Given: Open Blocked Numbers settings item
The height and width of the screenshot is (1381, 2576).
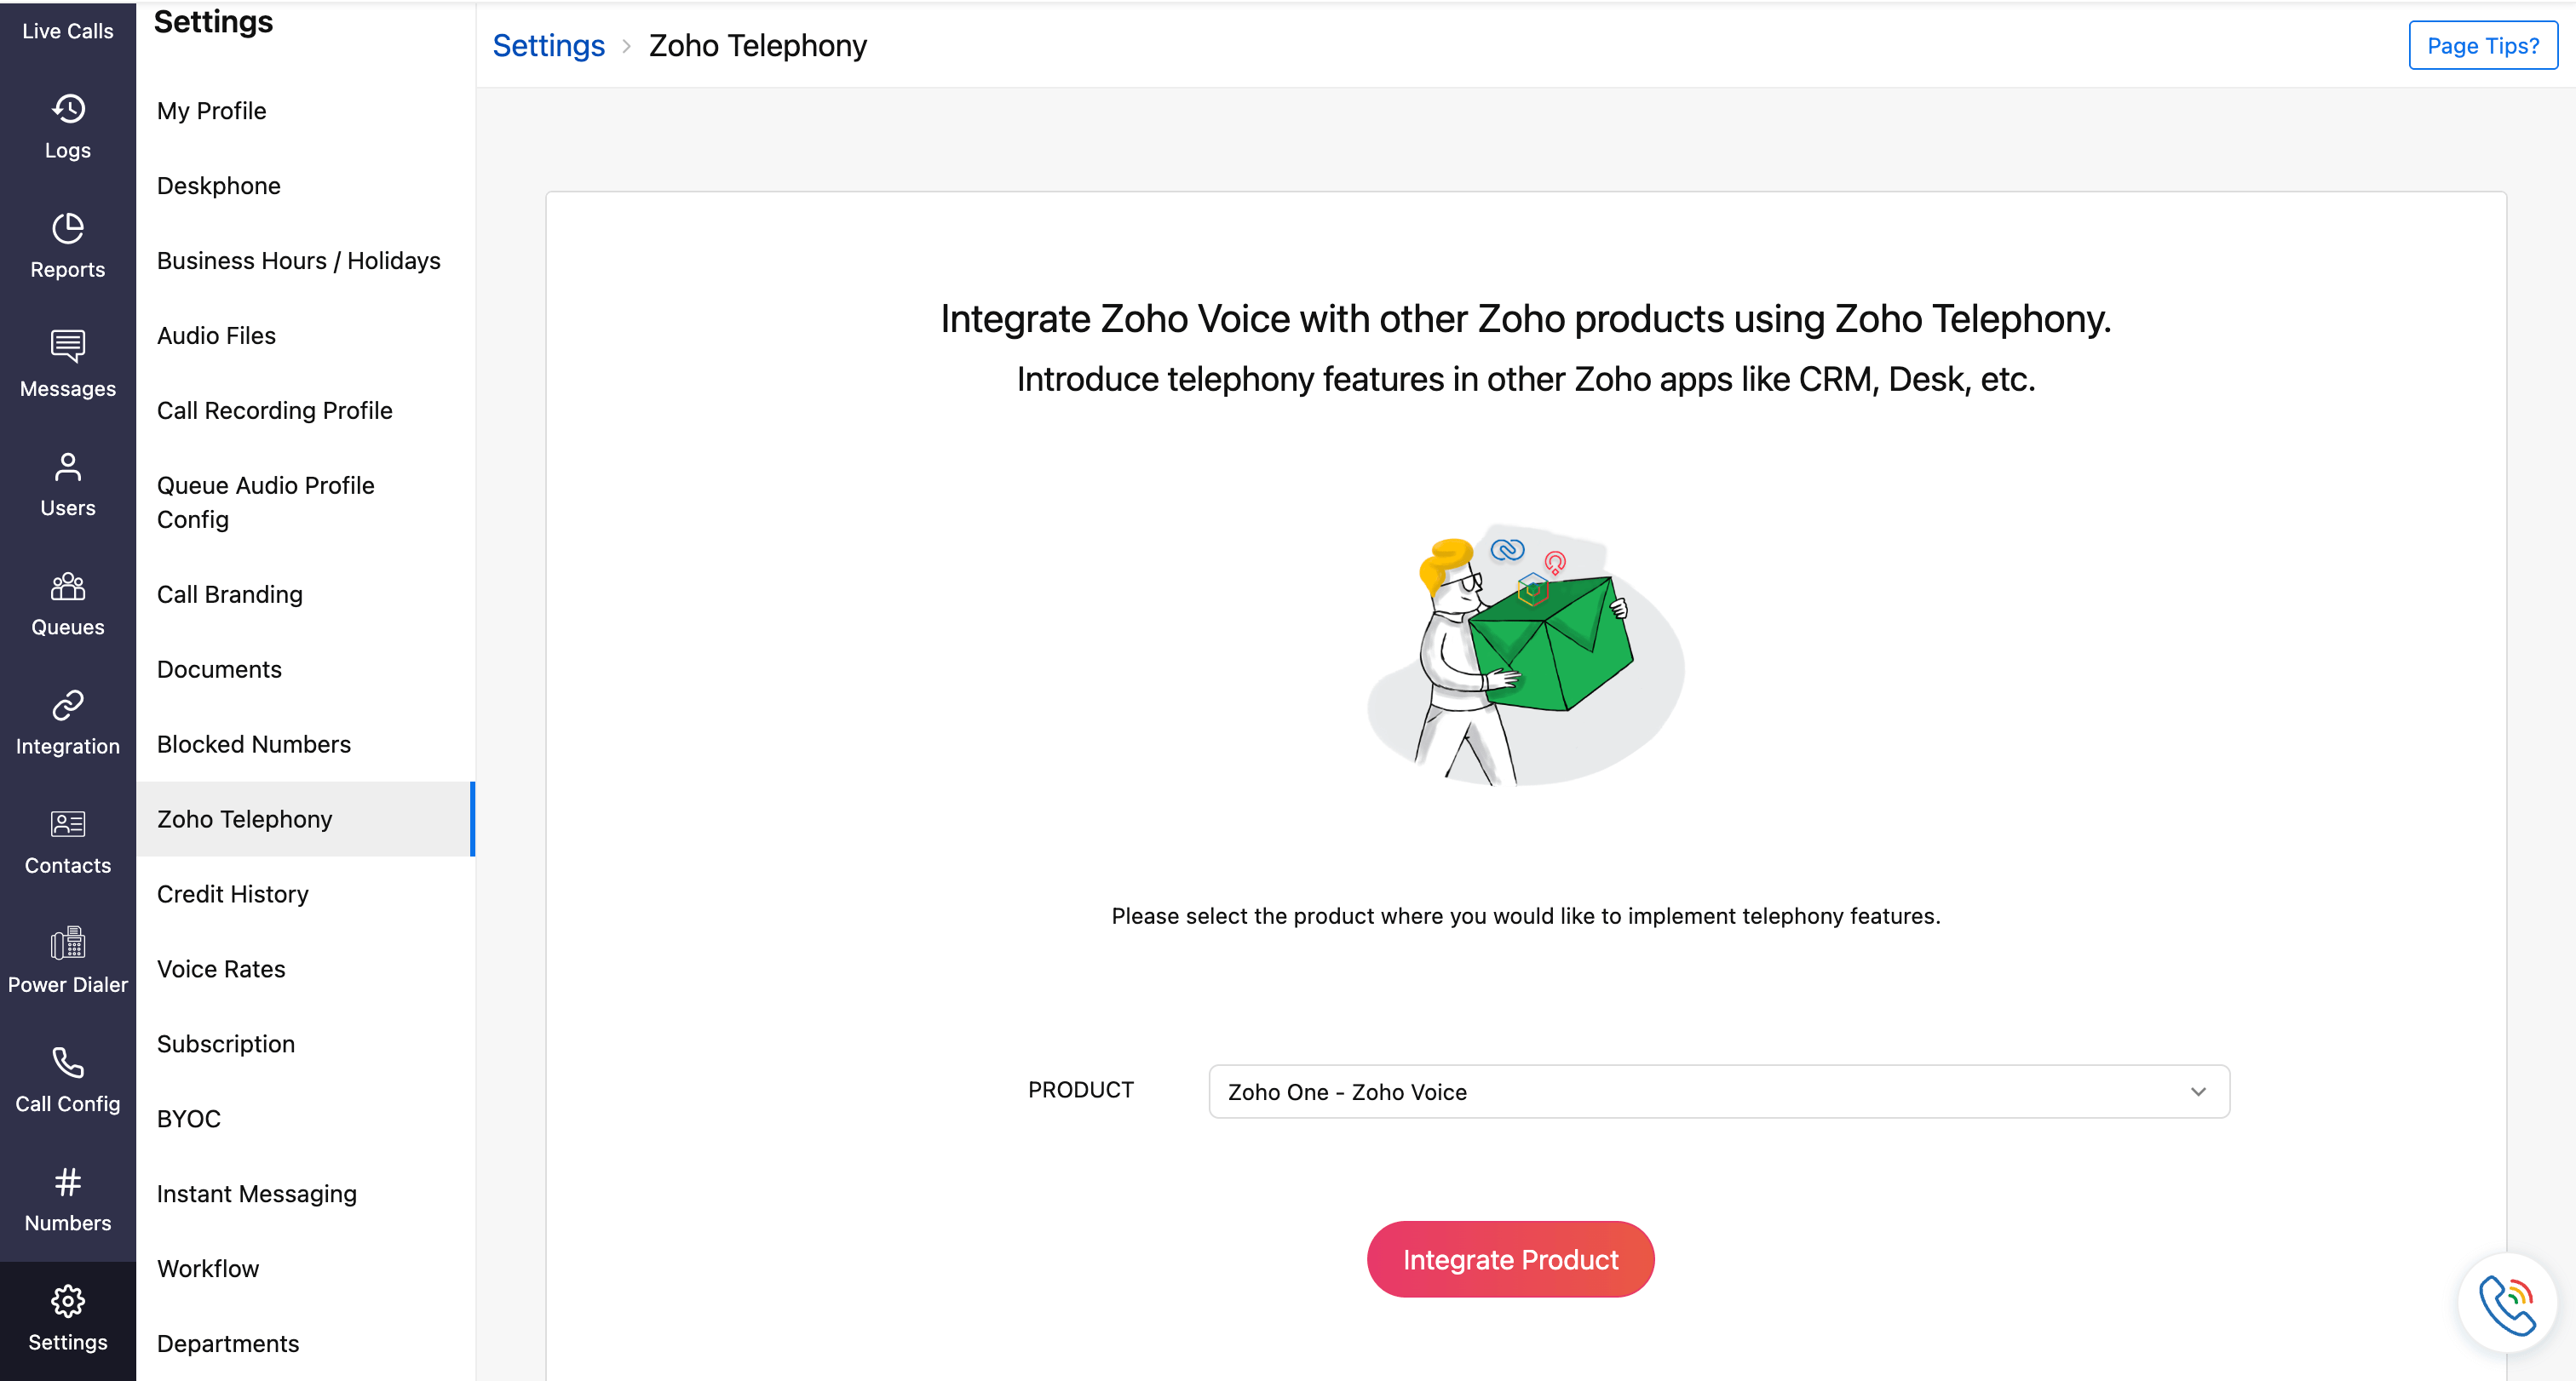Looking at the screenshot, I should (x=254, y=744).
